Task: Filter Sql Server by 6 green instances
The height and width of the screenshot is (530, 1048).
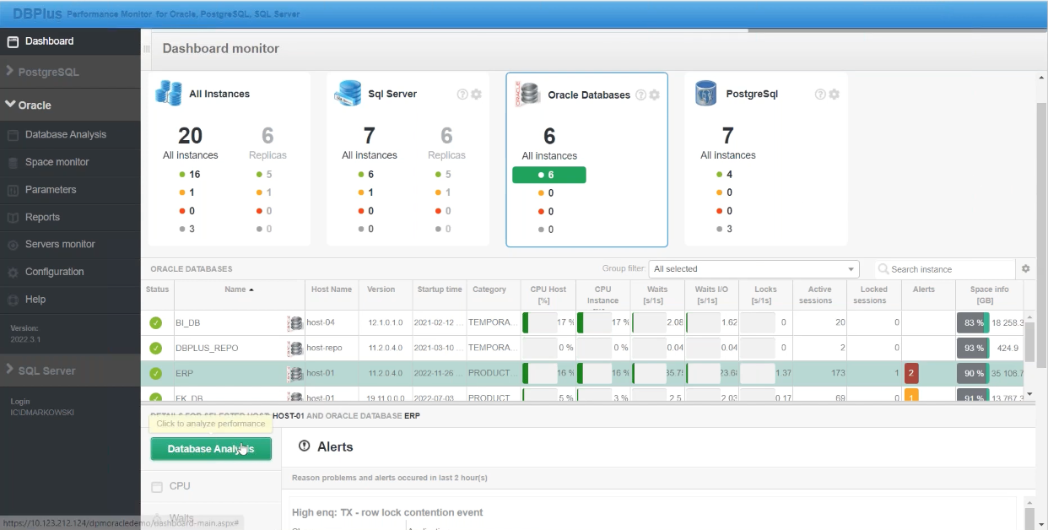Action: click(366, 175)
